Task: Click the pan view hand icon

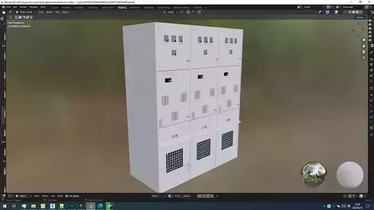Action: (x=363, y=46)
